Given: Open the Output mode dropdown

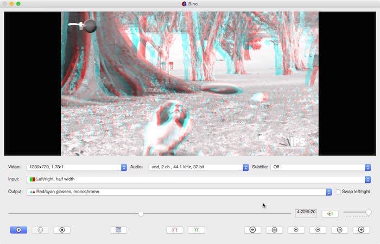Looking at the screenshot, I should point(179,192).
